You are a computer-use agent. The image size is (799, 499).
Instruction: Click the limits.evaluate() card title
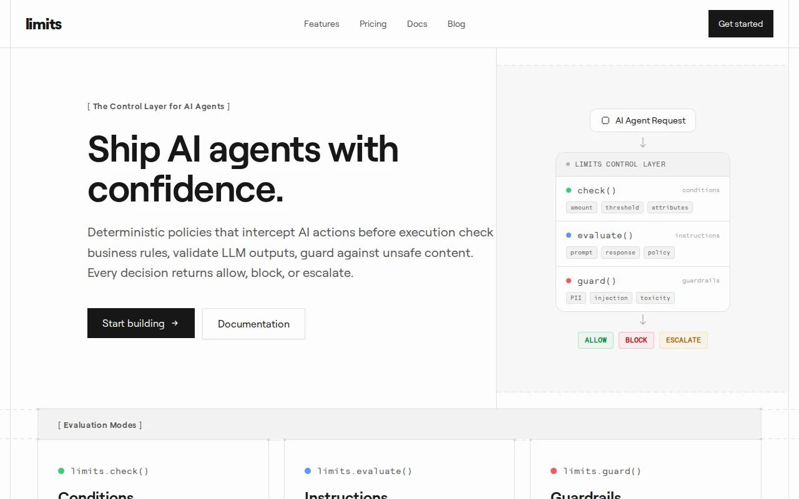[x=365, y=471]
